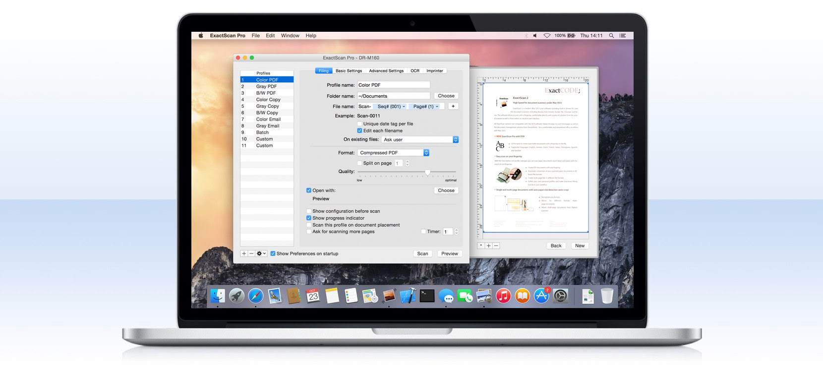
Task: Switch to the Basic Settings tab
Action: pyautogui.click(x=349, y=71)
